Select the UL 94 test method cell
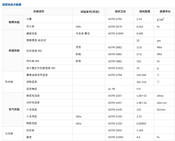 click(112, 89)
